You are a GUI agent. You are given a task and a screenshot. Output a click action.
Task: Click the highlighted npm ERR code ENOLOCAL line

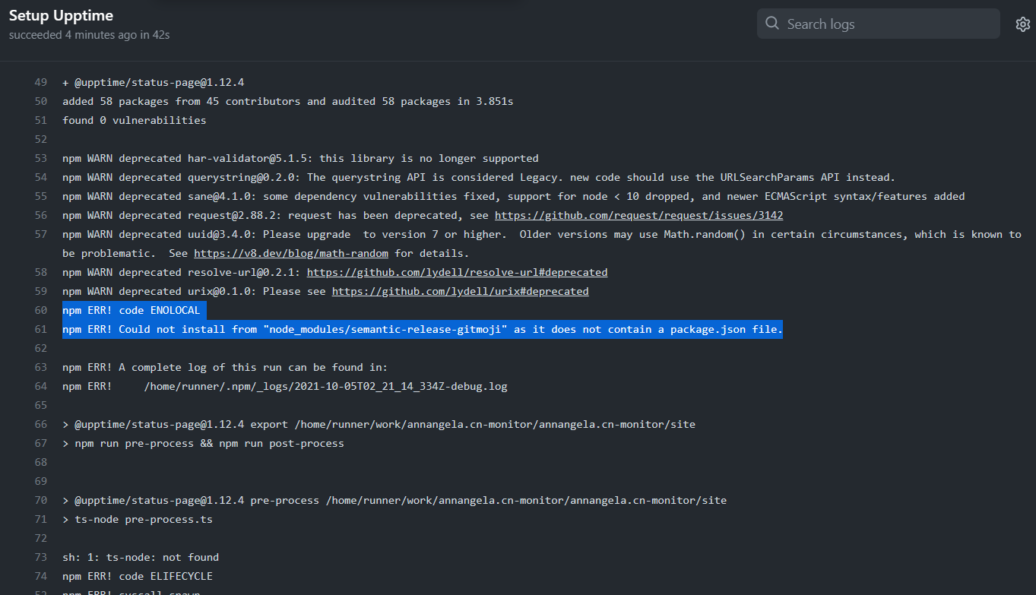(x=135, y=310)
